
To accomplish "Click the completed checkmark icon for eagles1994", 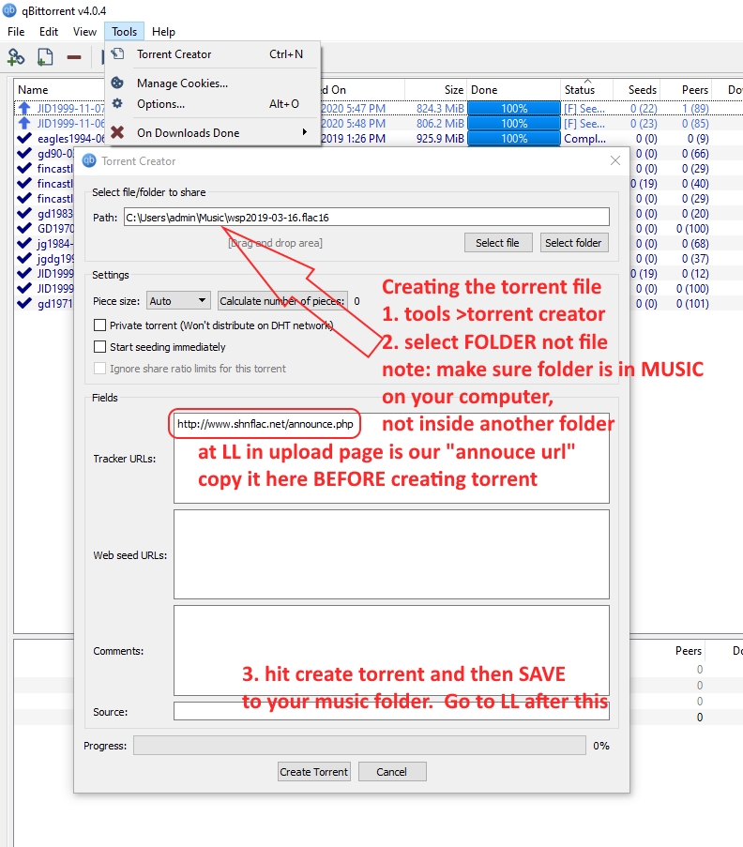I will (24, 138).
